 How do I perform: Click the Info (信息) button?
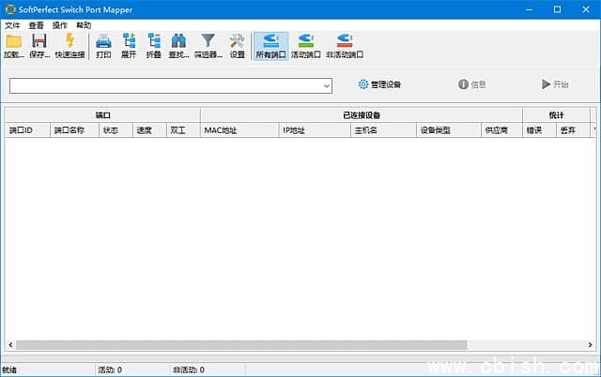pos(472,84)
